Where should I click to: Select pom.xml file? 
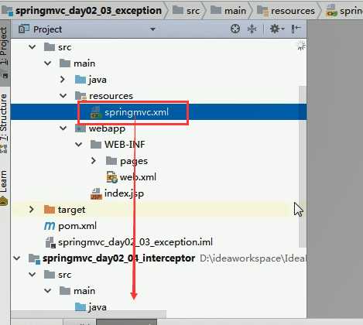[x=77, y=226]
